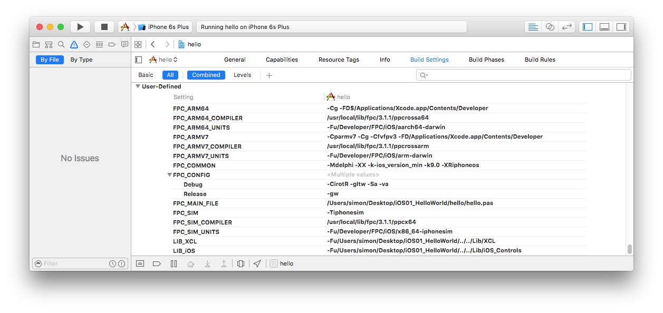Select the FPC_MAIN_FILE setting row

tap(379, 203)
